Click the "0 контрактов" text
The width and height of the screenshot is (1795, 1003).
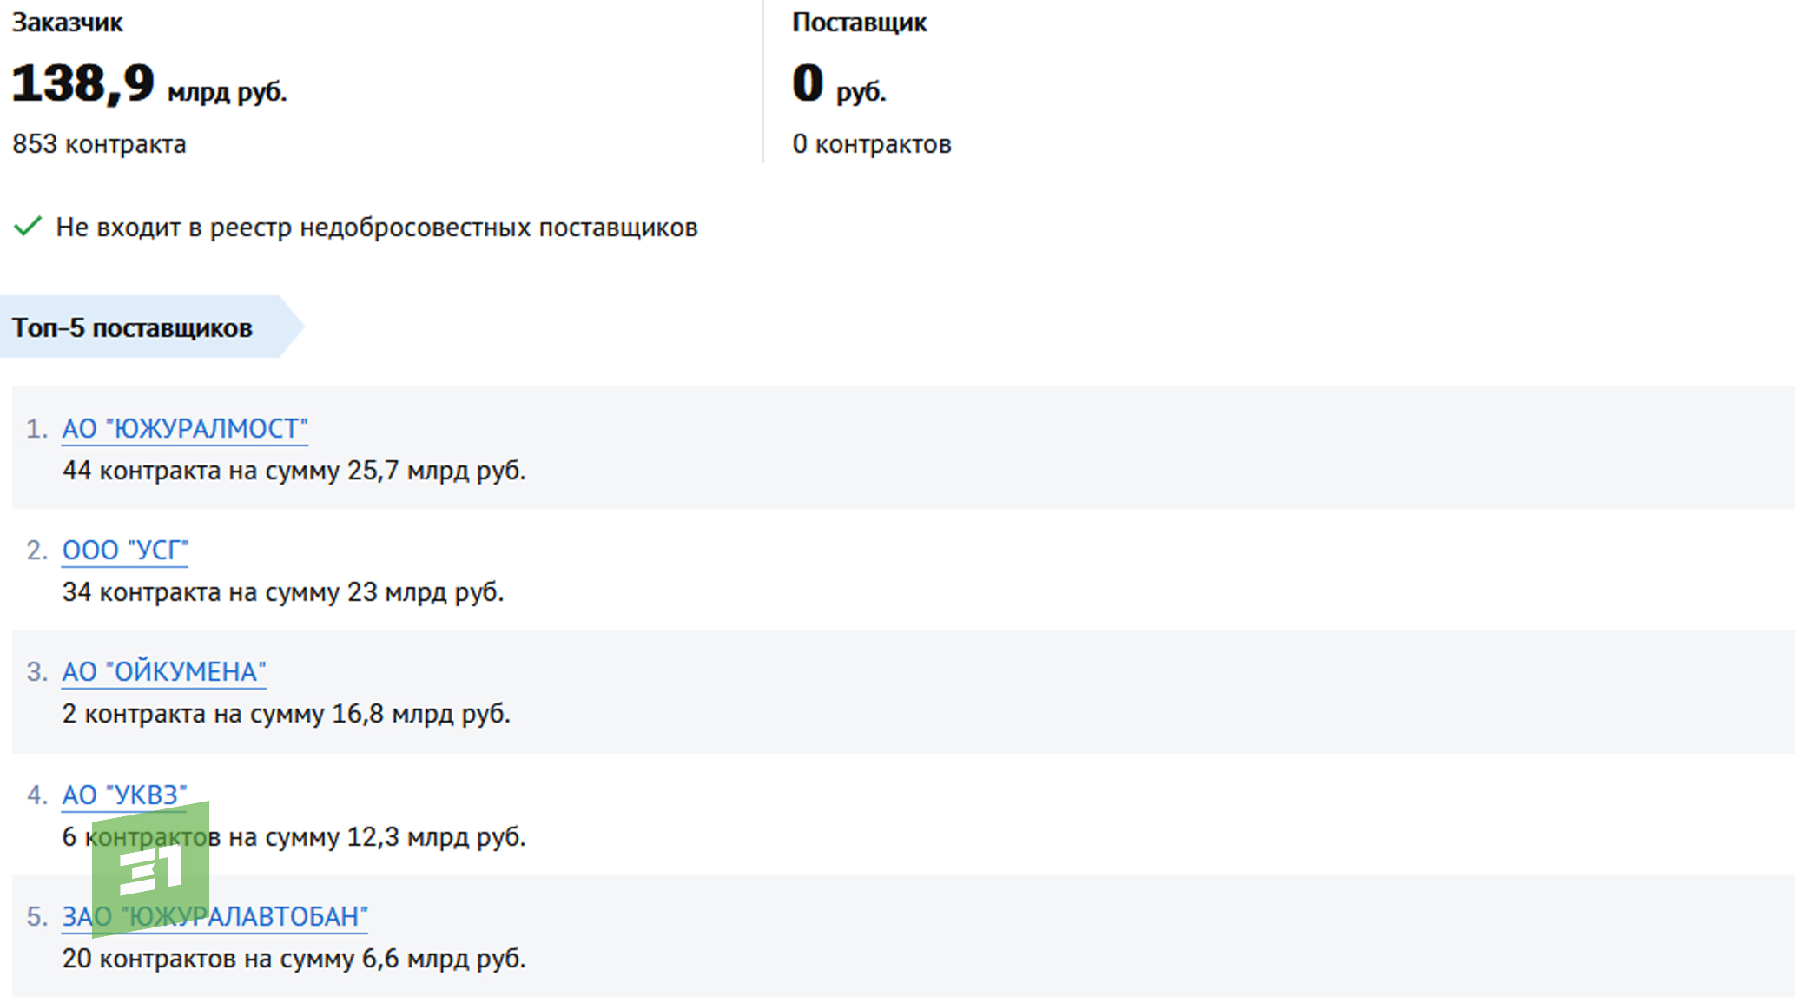[x=871, y=144]
